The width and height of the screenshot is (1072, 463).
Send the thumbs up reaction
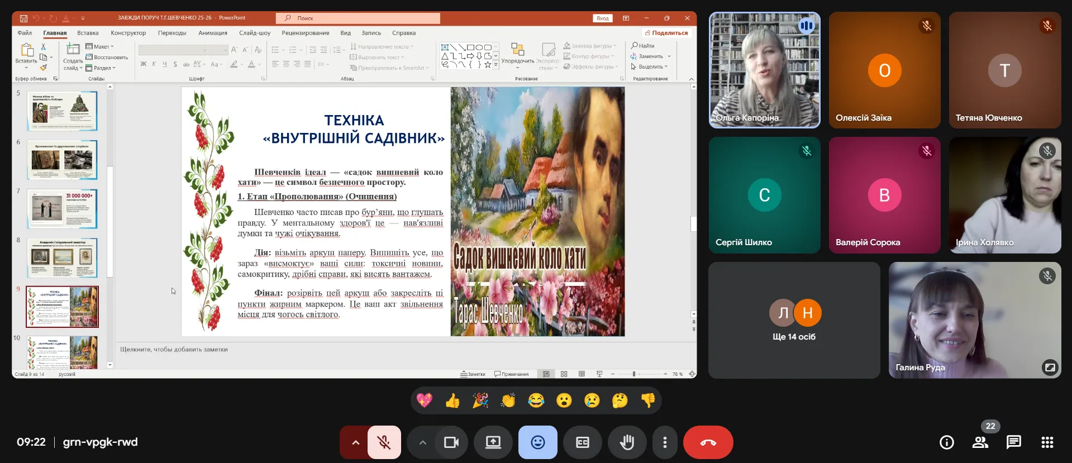(452, 400)
